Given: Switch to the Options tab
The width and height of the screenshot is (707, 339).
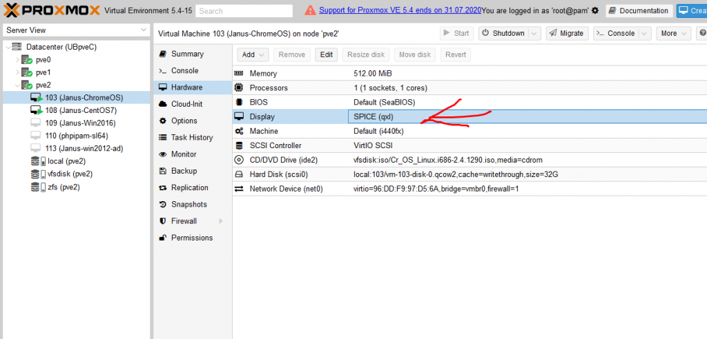Looking at the screenshot, I should 193,121.
